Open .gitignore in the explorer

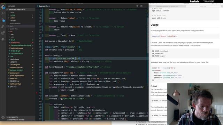click(x=14, y=62)
